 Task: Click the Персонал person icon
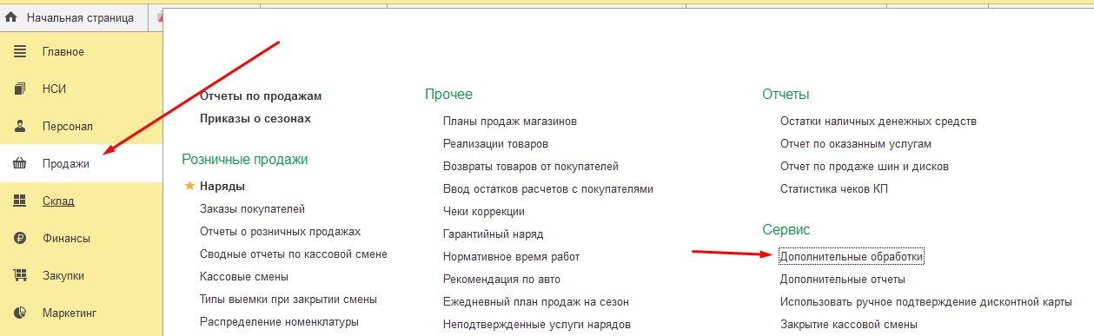pos(20,126)
